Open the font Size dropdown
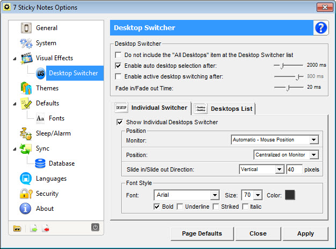Image resolution: width=336 pixels, height=249 pixels. coord(252,195)
